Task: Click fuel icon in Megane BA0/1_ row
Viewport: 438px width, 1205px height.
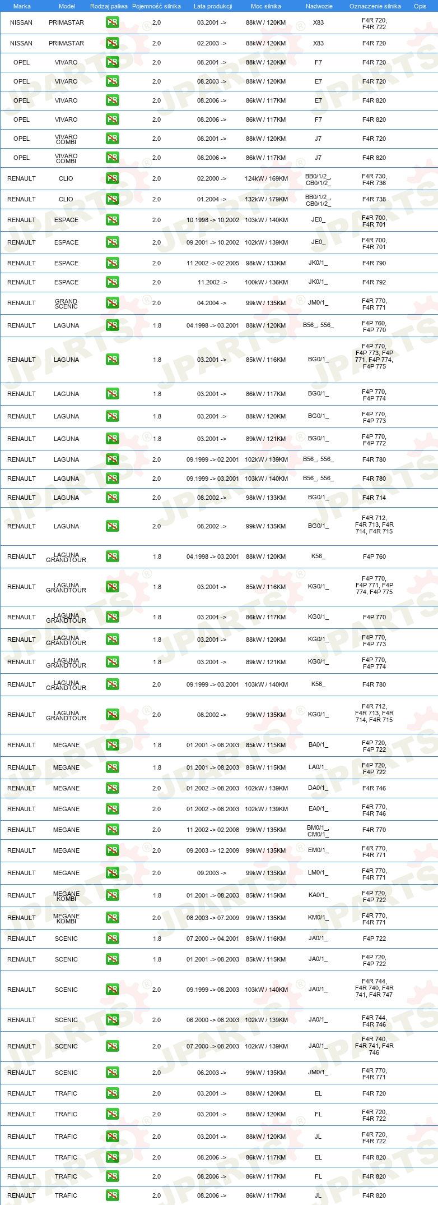Action: coord(112,745)
